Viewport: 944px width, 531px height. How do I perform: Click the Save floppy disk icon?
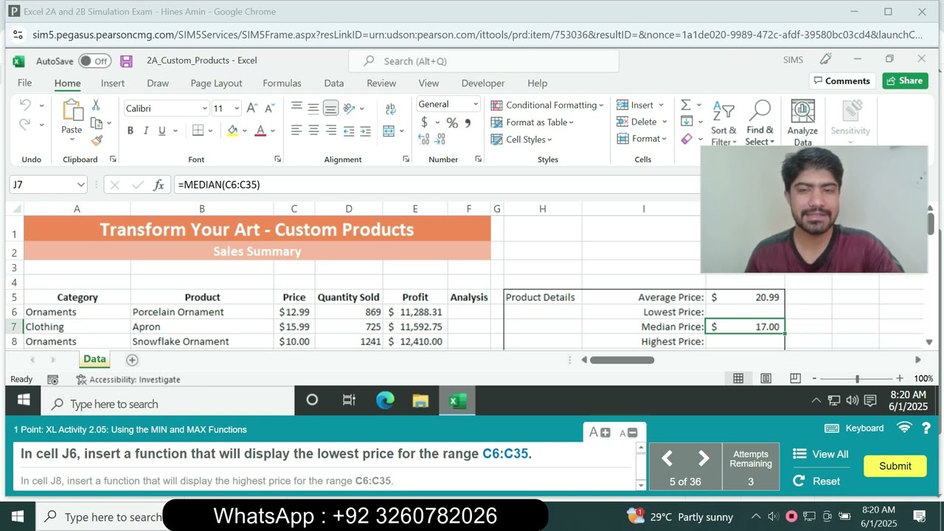pos(126,61)
